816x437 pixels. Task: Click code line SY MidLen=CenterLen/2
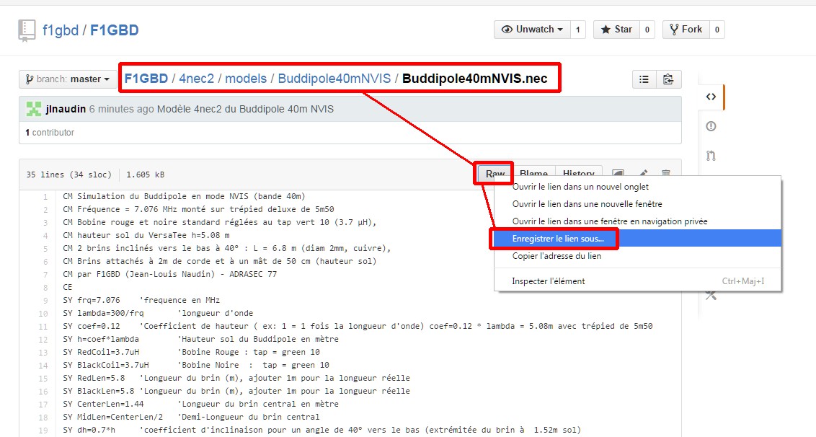[192, 418]
